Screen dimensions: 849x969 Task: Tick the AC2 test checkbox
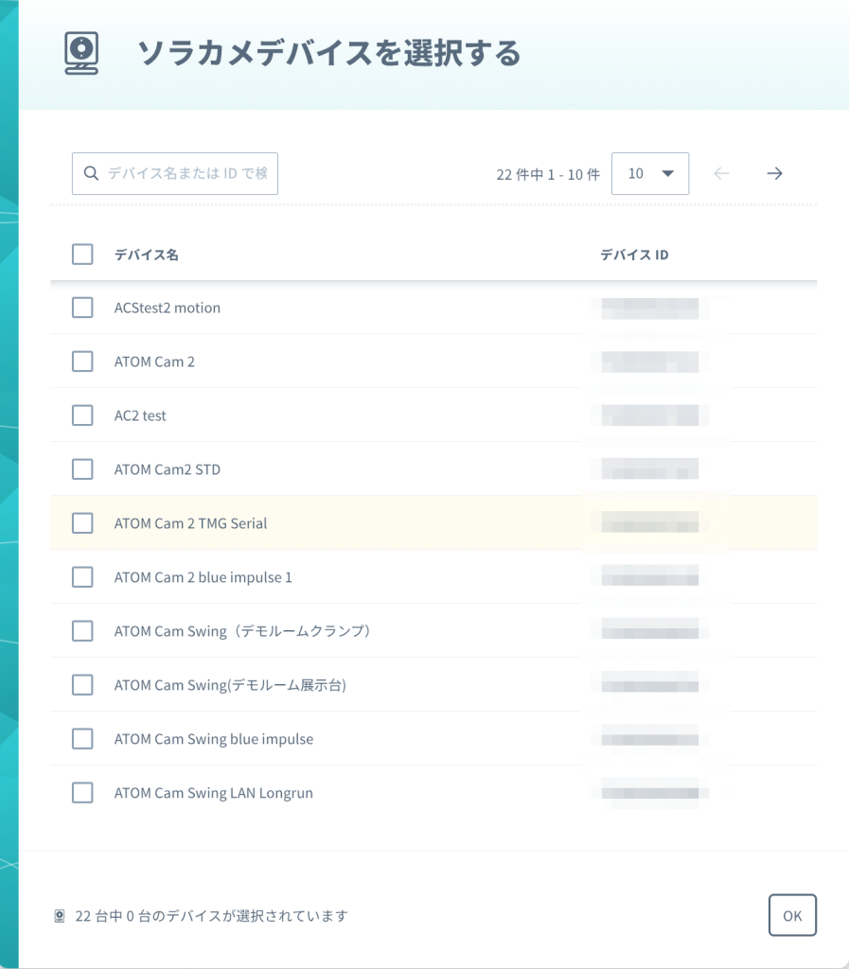click(x=82, y=415)
